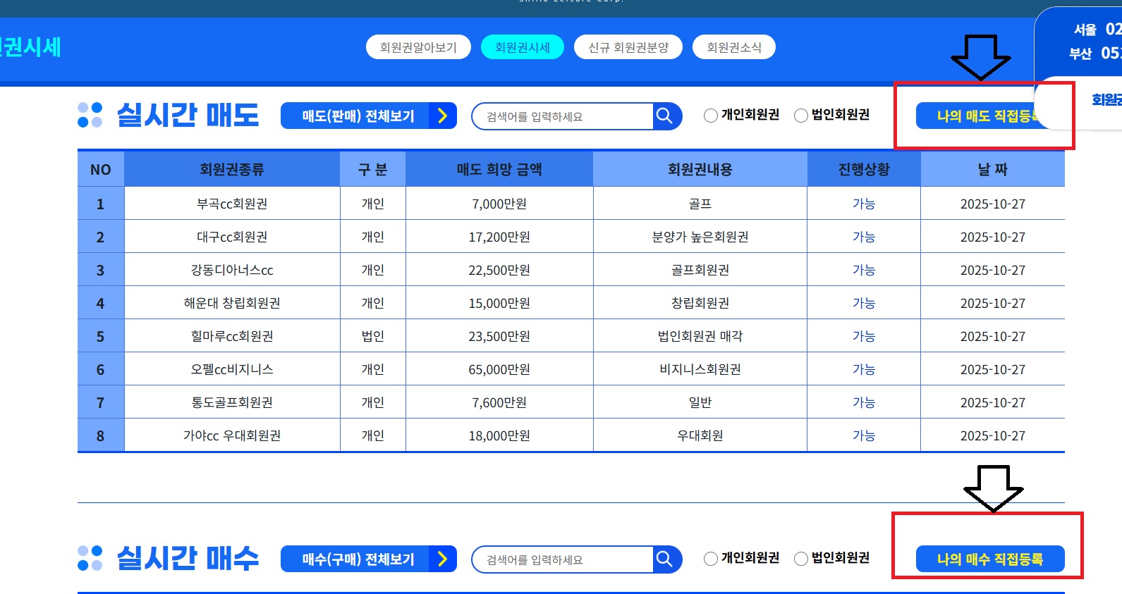Click 가능 status for 해운대 창립회원권
1122x594 pixels.
[x=864, y=303]
